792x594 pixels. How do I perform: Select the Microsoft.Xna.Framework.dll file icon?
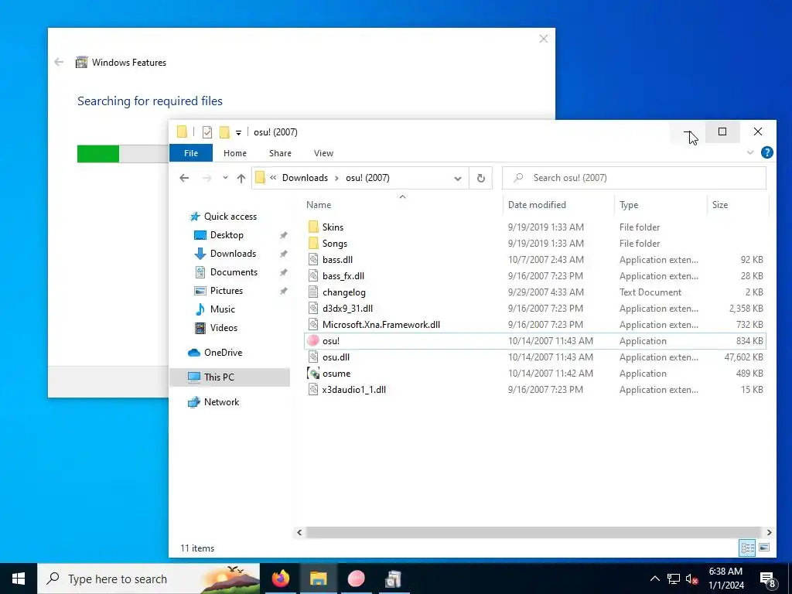tap(313, 324)
